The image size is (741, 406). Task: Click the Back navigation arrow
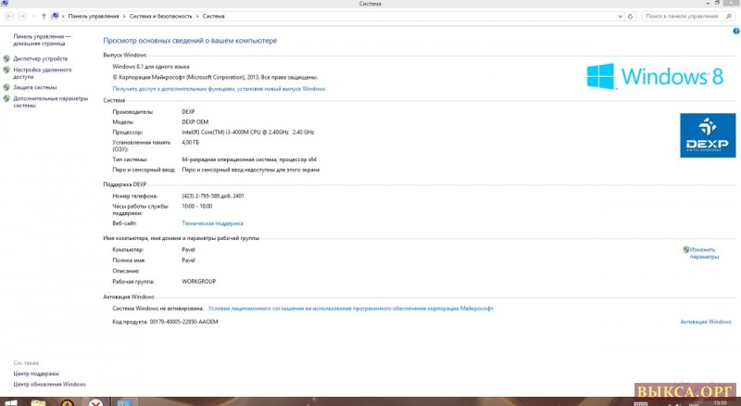click(10, 16)
